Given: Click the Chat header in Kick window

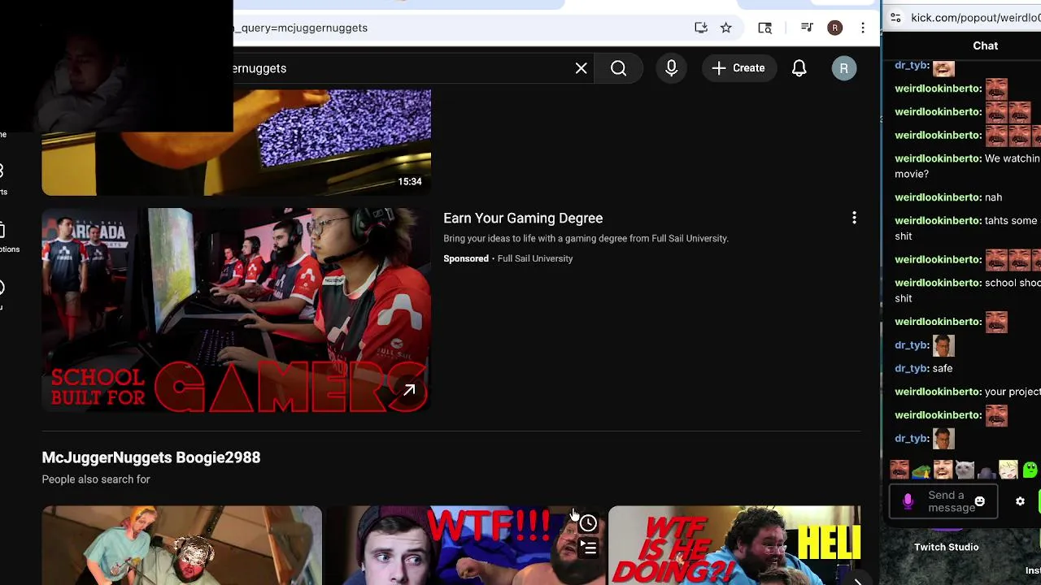Looking at the screenshot, I should click(985, 45).
